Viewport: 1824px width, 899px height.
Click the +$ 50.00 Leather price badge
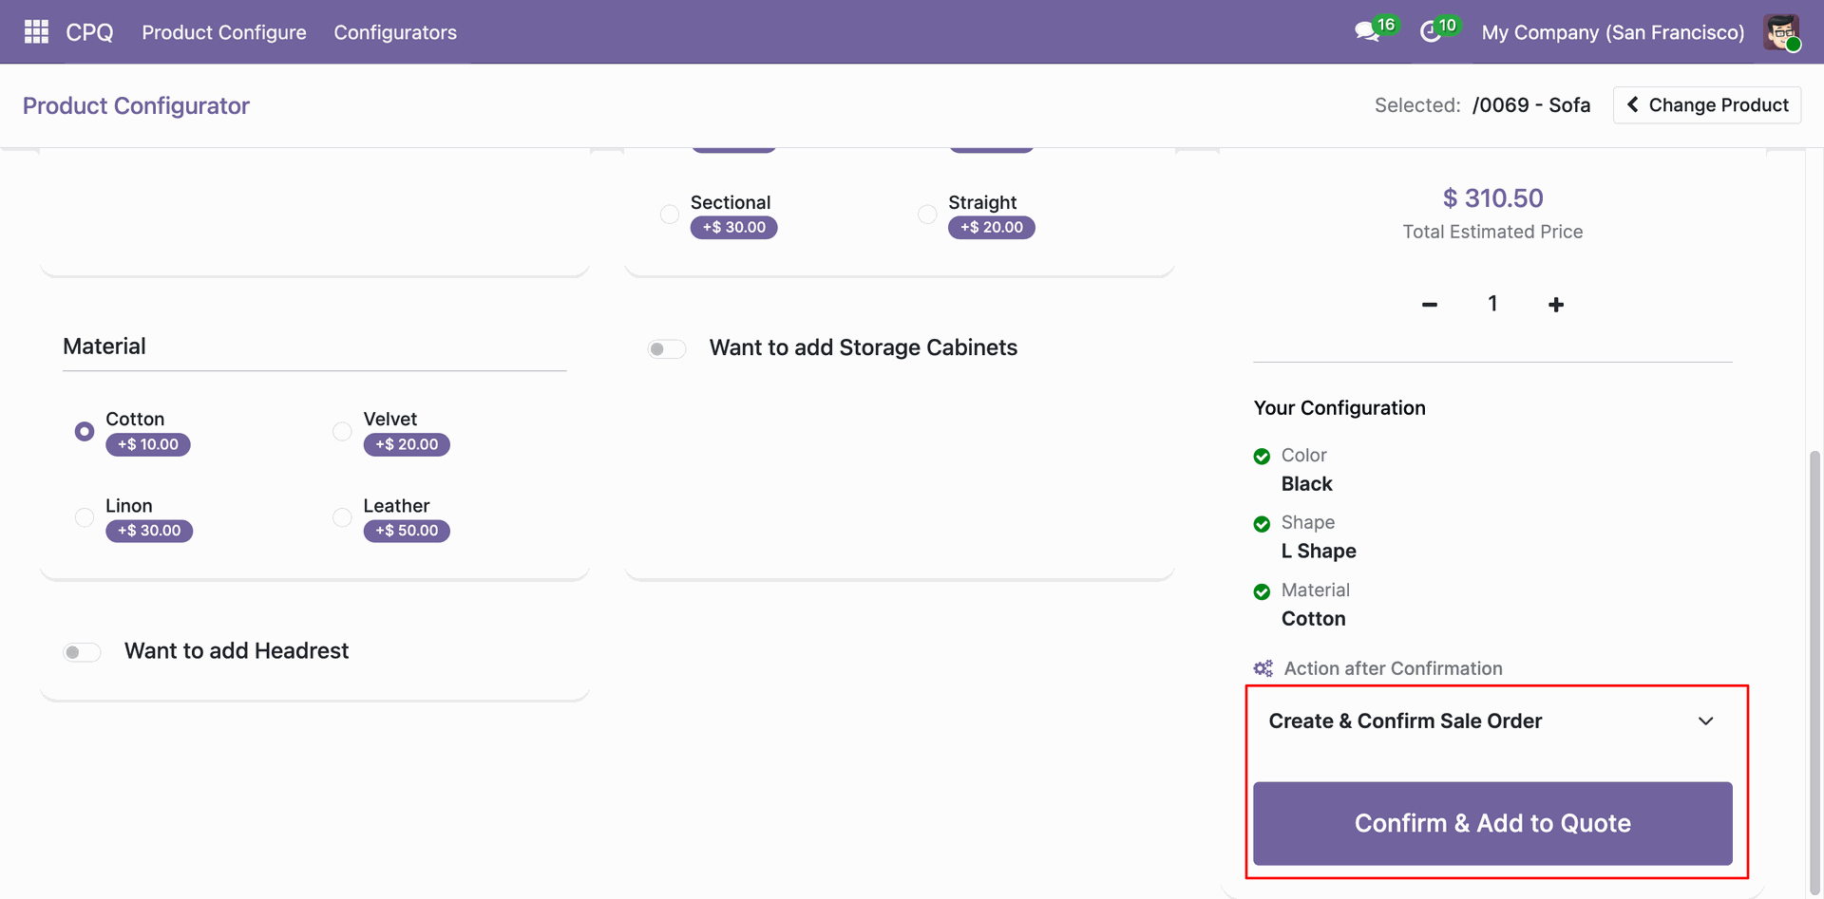[x=407, y=531]
